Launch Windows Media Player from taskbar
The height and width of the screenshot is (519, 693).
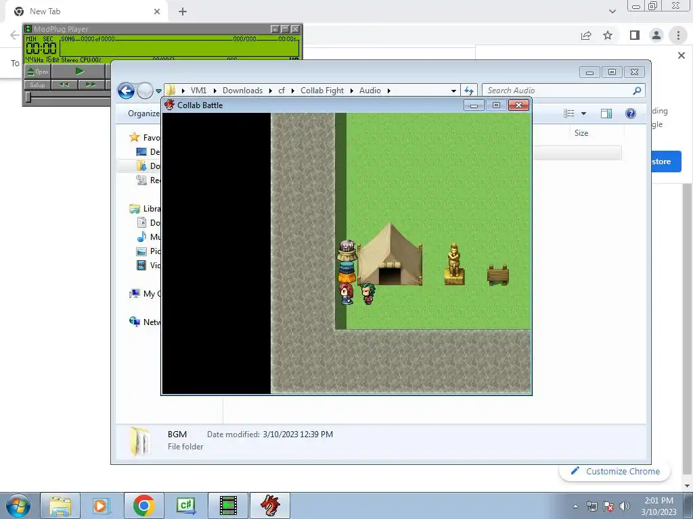coord(101,505)
